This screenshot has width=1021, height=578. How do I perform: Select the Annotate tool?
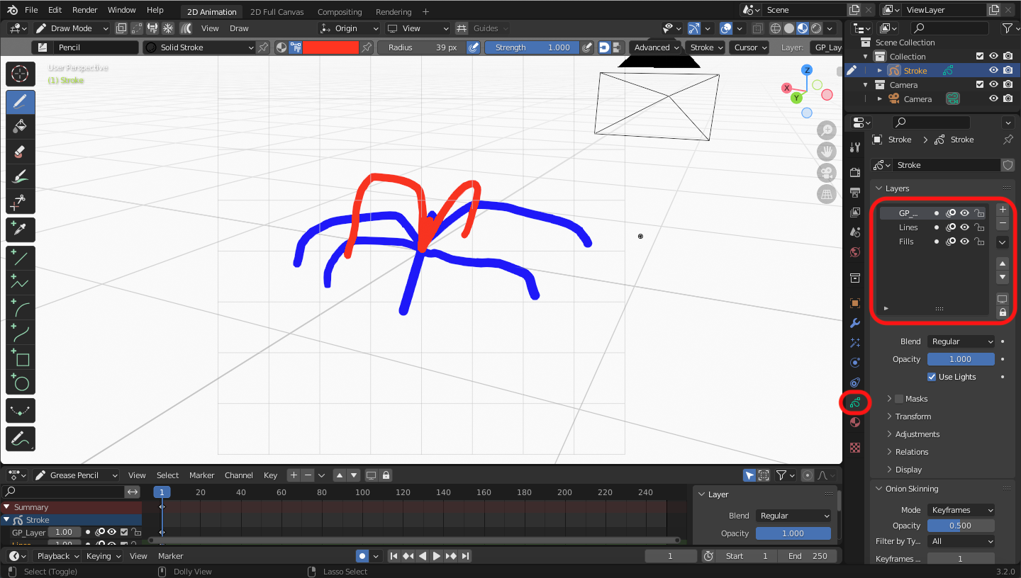[x=21, y=438]
